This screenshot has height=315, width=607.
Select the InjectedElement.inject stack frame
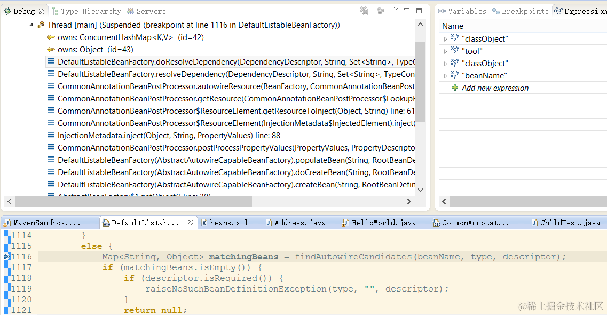(236, 123)
